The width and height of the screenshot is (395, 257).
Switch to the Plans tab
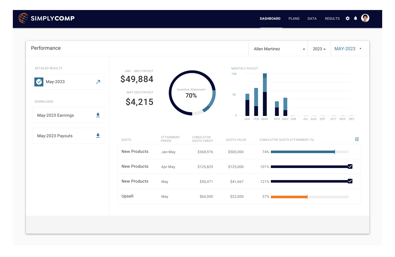coord(294,18)
